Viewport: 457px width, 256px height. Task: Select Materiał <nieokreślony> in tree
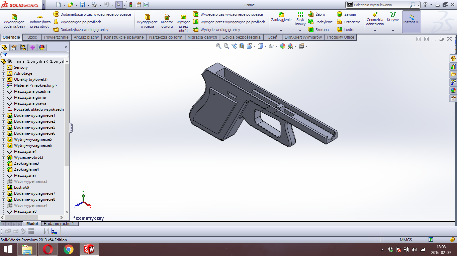pyautogui.click(x=32, y=85)
